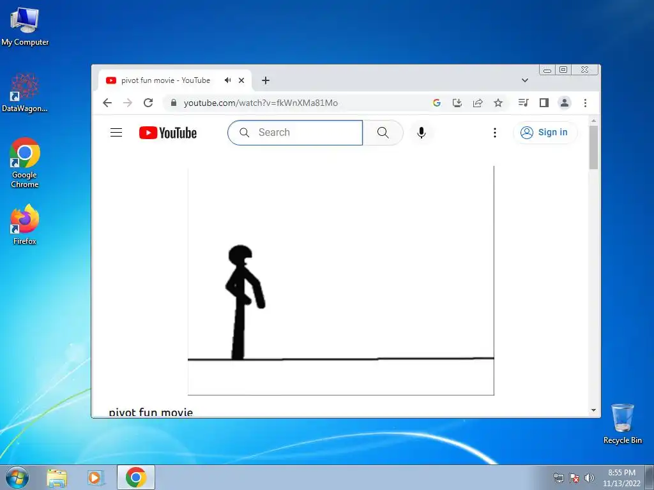Click the YouTube search input field
Viewport: 654px width, 490px height.
[295, 133]
